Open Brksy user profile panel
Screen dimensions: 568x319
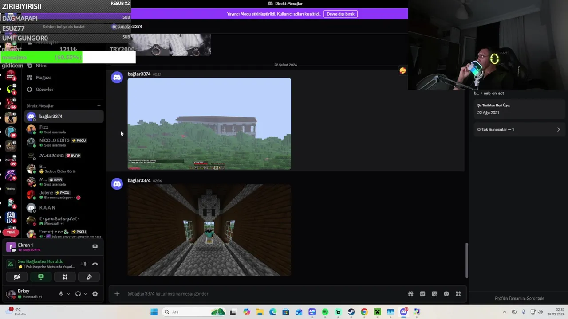click(30, 294)
